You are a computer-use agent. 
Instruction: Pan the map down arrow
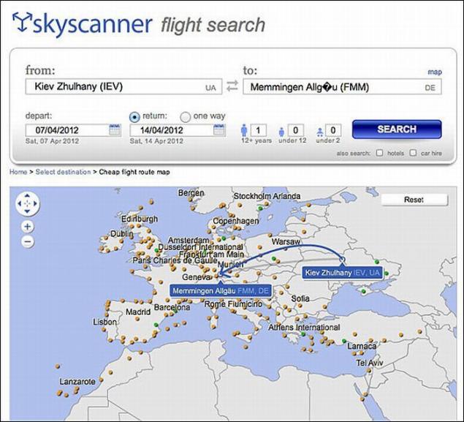coord(27,211)
